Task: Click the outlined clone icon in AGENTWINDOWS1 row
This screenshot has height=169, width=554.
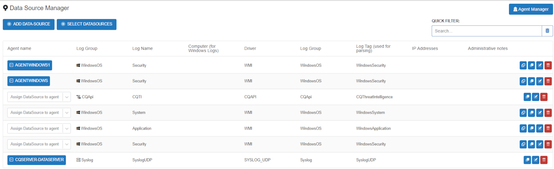Action: 523,65
